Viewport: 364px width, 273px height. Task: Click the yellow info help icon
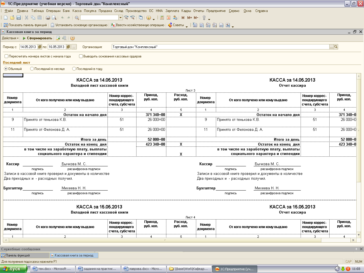[149, 18]
